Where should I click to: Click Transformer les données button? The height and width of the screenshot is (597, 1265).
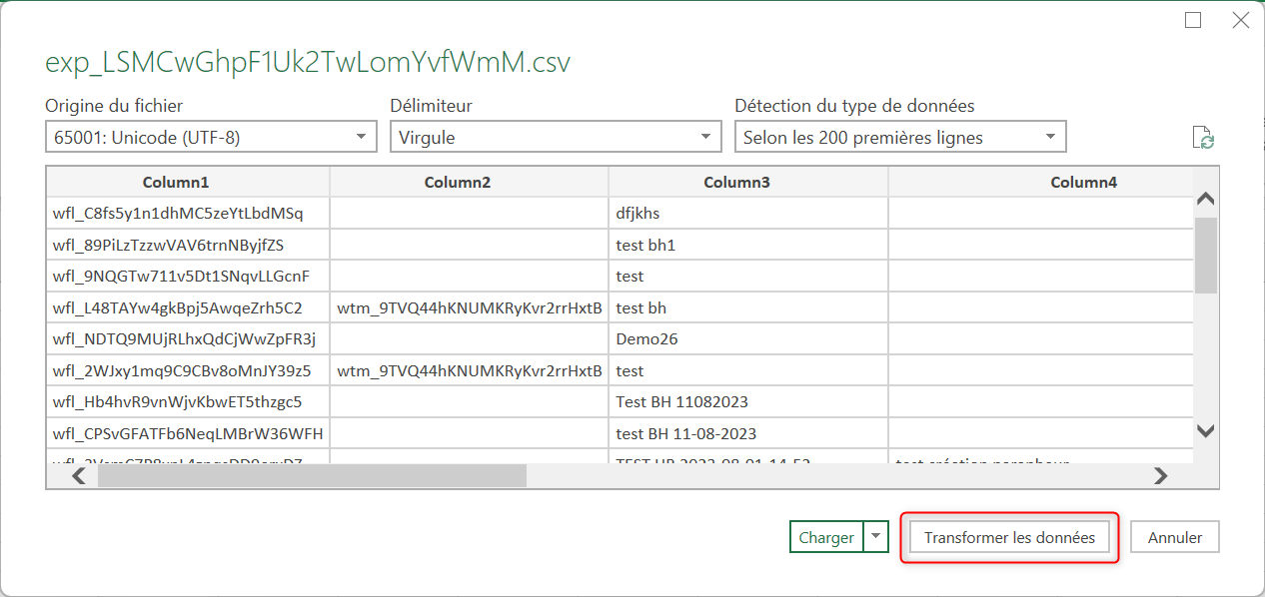[1009, 537]
